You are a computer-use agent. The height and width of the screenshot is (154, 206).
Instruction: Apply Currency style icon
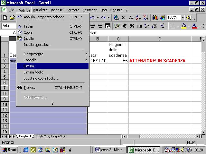[117, 26]
